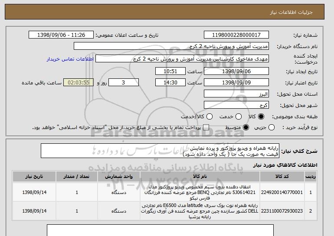Click the ردیف column header
The width and height of the screenshot is (334, 236).
311,177
